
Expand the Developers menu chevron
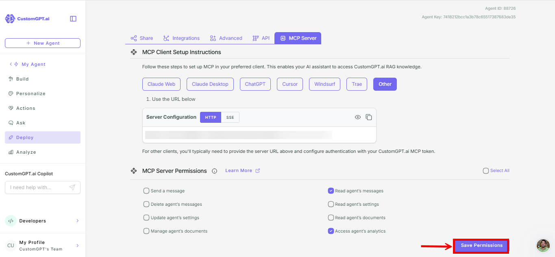click(77, 221)
